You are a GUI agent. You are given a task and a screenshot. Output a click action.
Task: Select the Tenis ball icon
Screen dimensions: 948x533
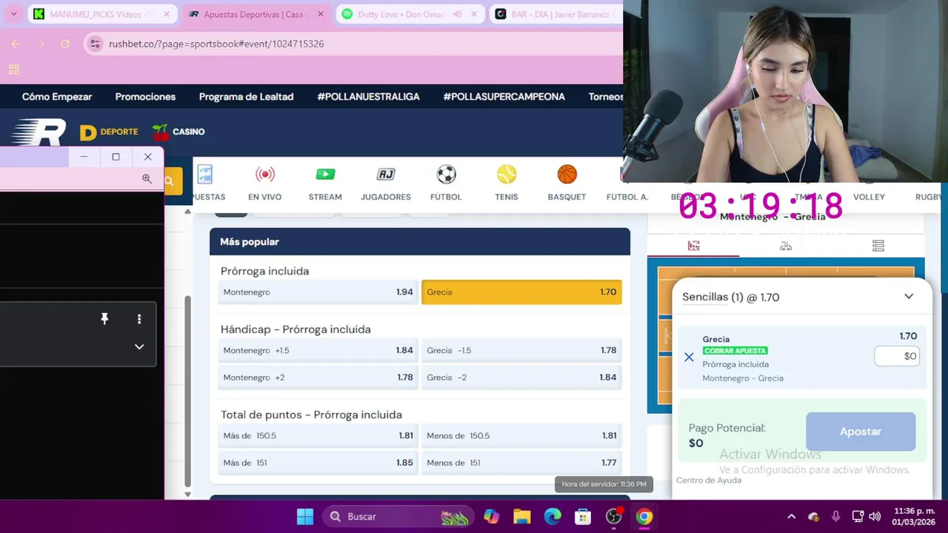(507, 175)
